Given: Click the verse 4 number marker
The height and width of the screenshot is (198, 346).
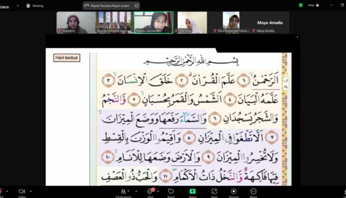Looking at the screenshot, I should click(230, 99).
